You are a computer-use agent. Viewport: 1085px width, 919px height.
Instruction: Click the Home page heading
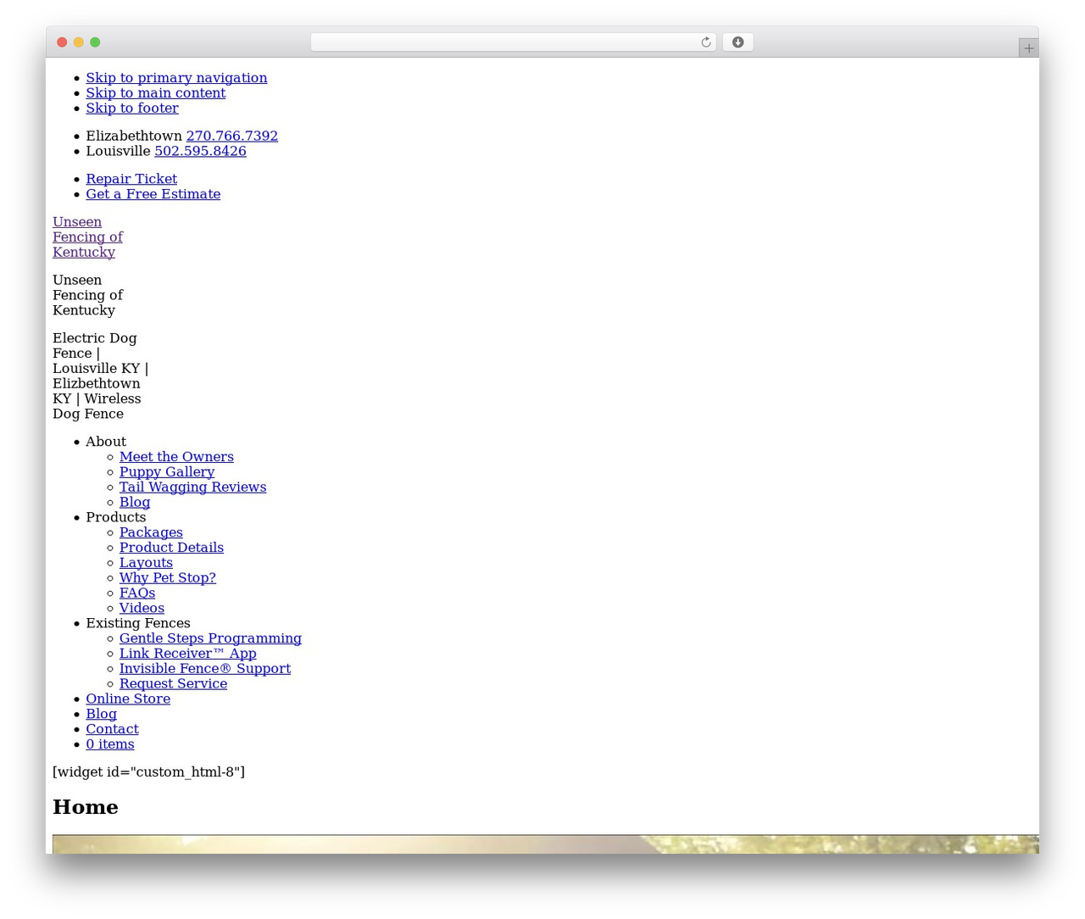(86, 808)
